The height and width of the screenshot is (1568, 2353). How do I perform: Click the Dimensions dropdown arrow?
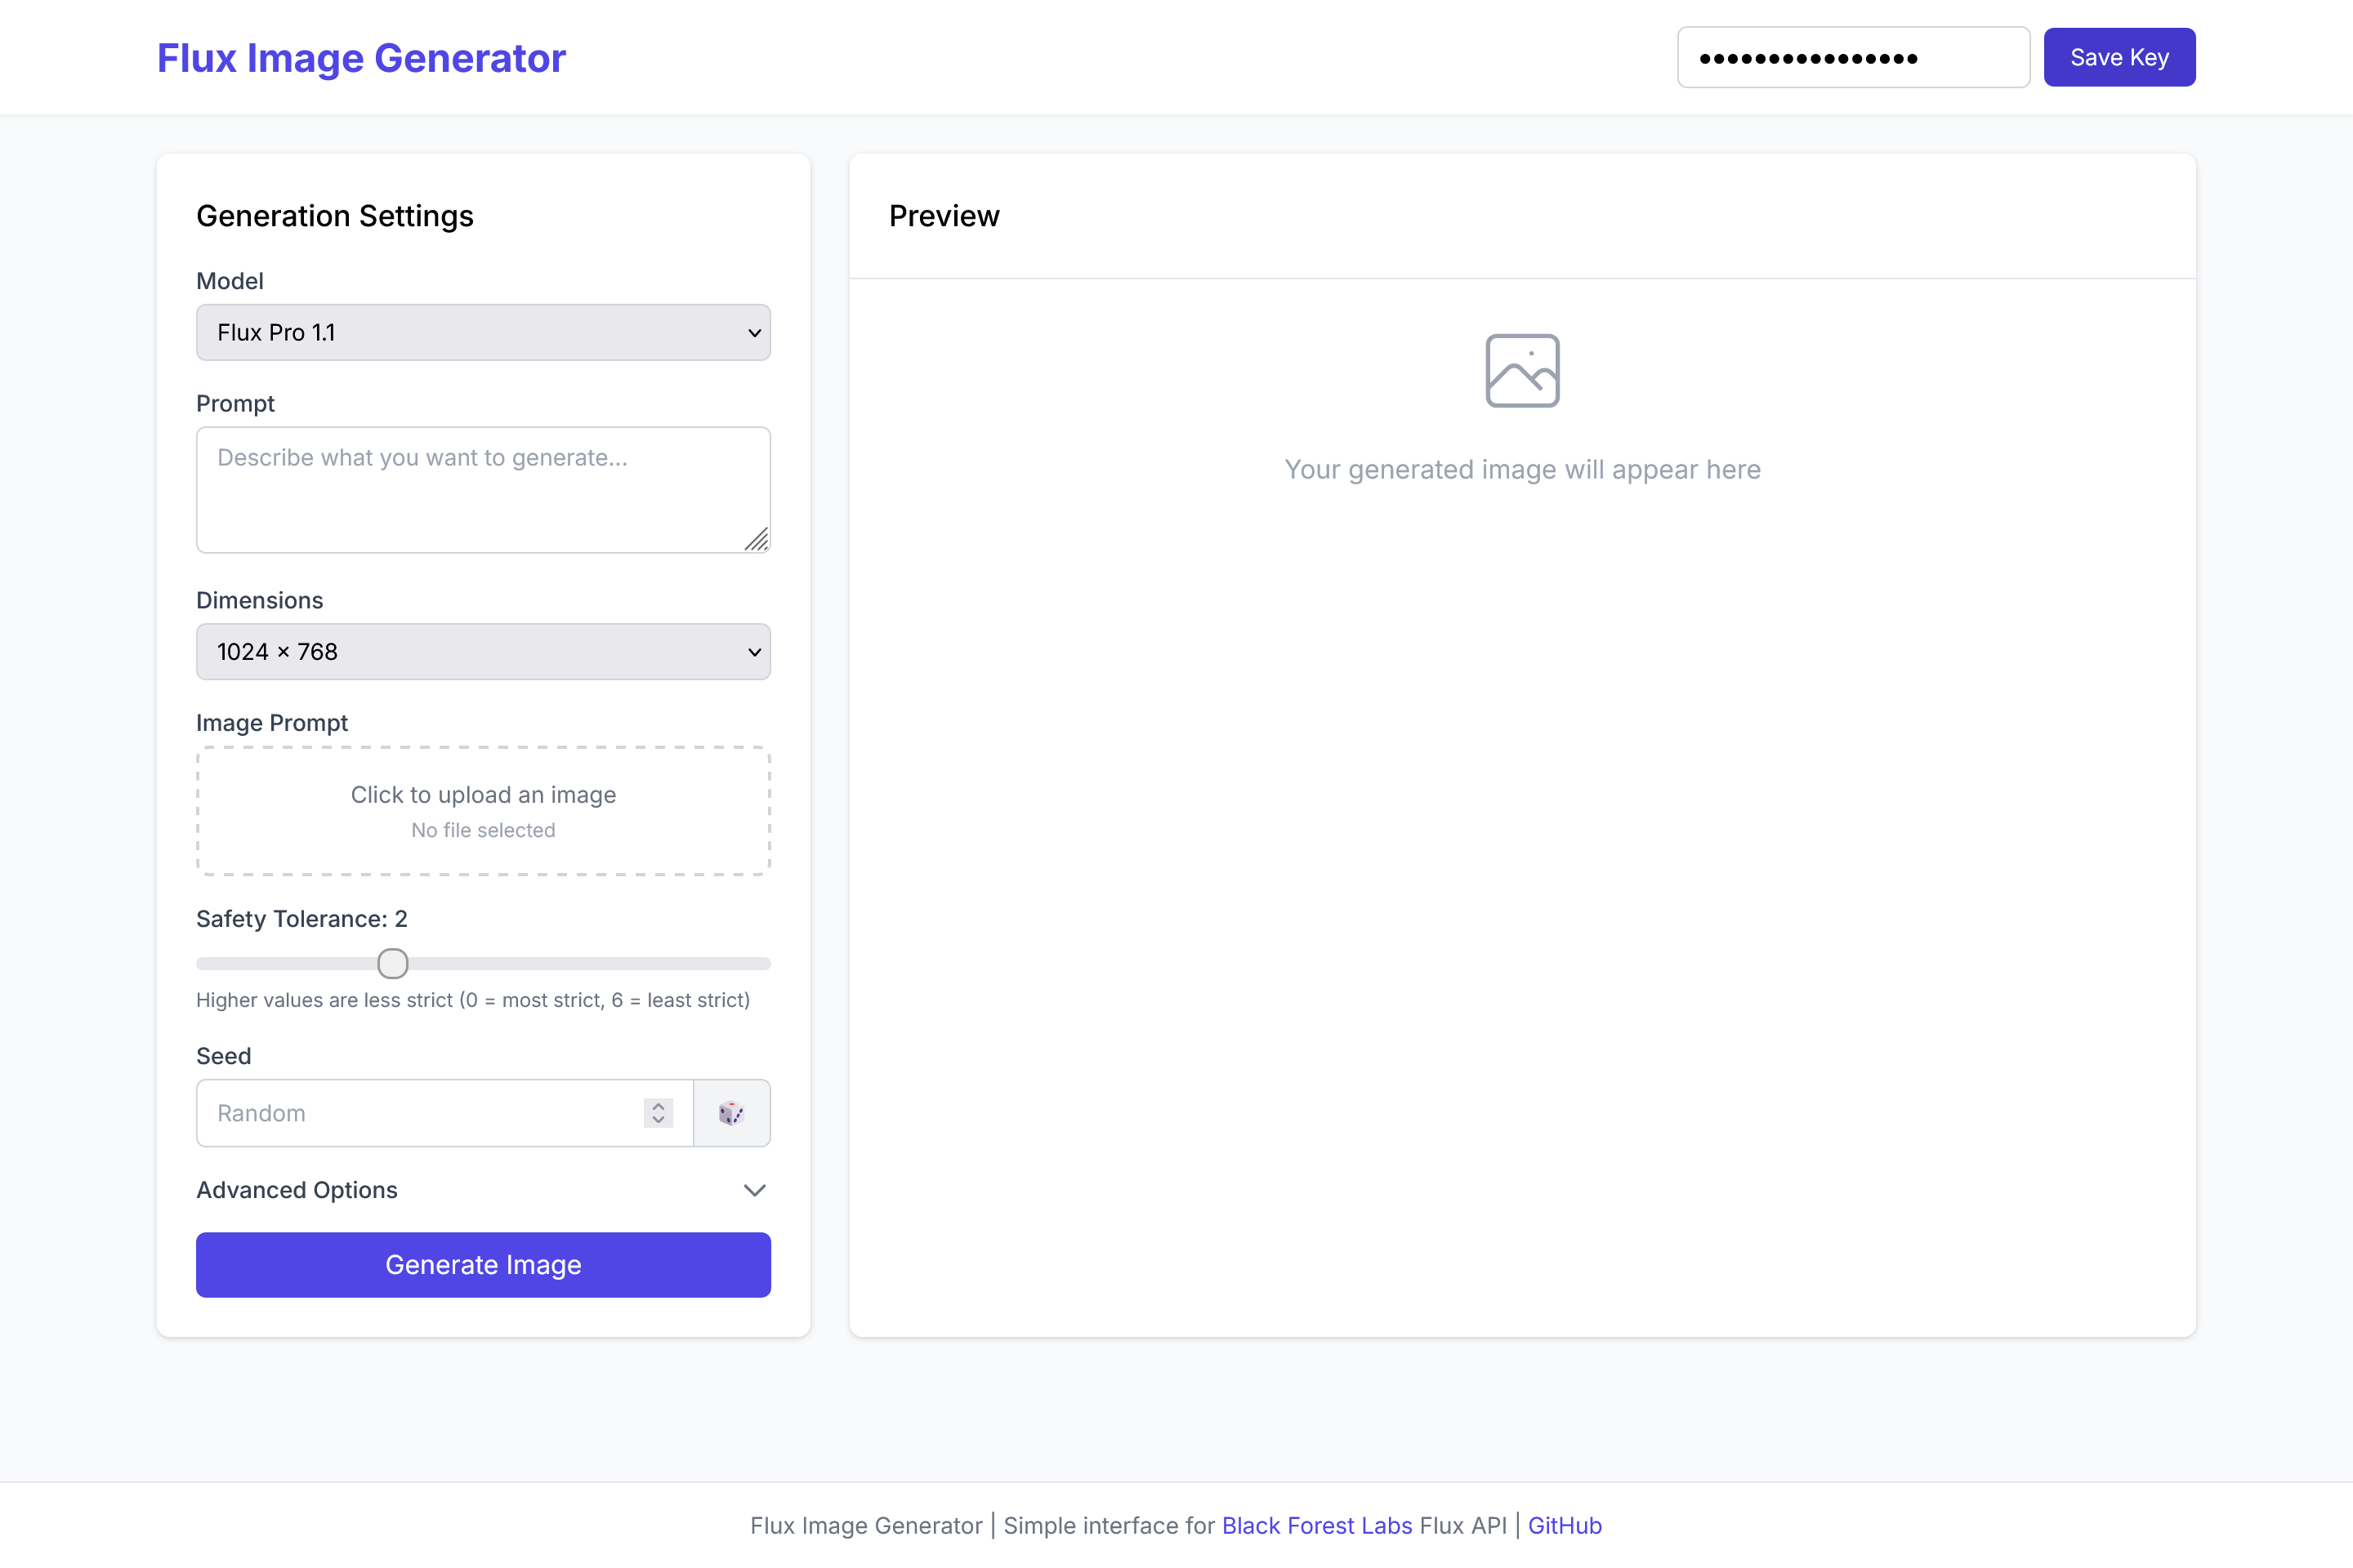754,652
